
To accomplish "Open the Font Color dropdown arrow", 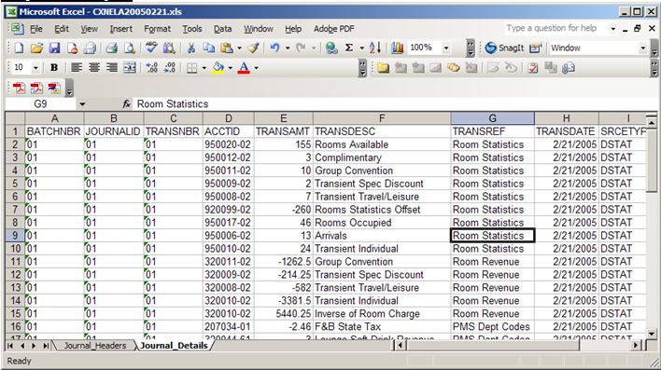I will point(257,68).
